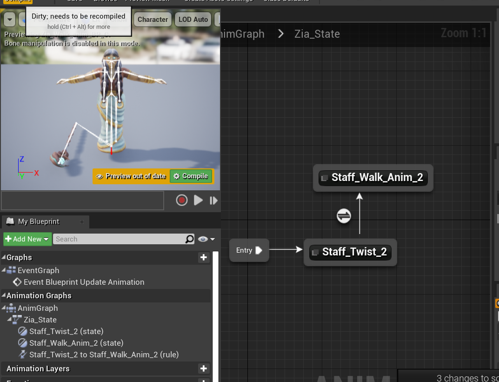
Task: Add a new animation layer with plus icon
Action: (x=203, y=369)
